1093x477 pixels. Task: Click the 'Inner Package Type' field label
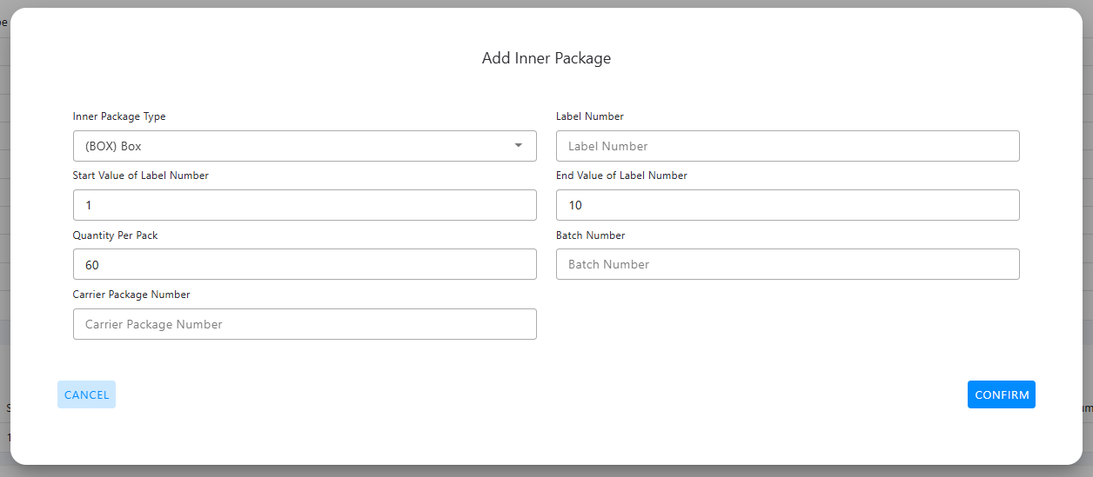coord(119,116)
